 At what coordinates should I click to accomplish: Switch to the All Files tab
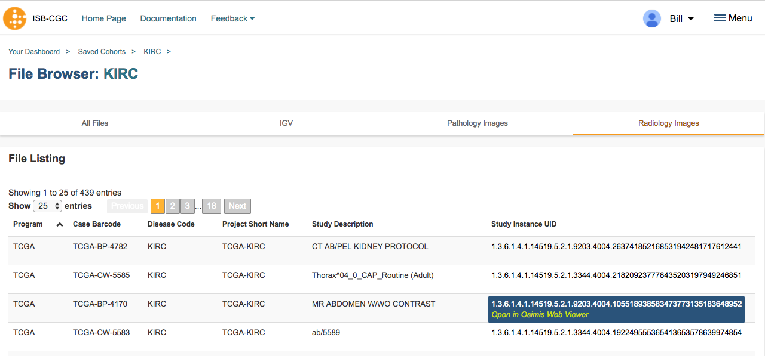(95, 123)
